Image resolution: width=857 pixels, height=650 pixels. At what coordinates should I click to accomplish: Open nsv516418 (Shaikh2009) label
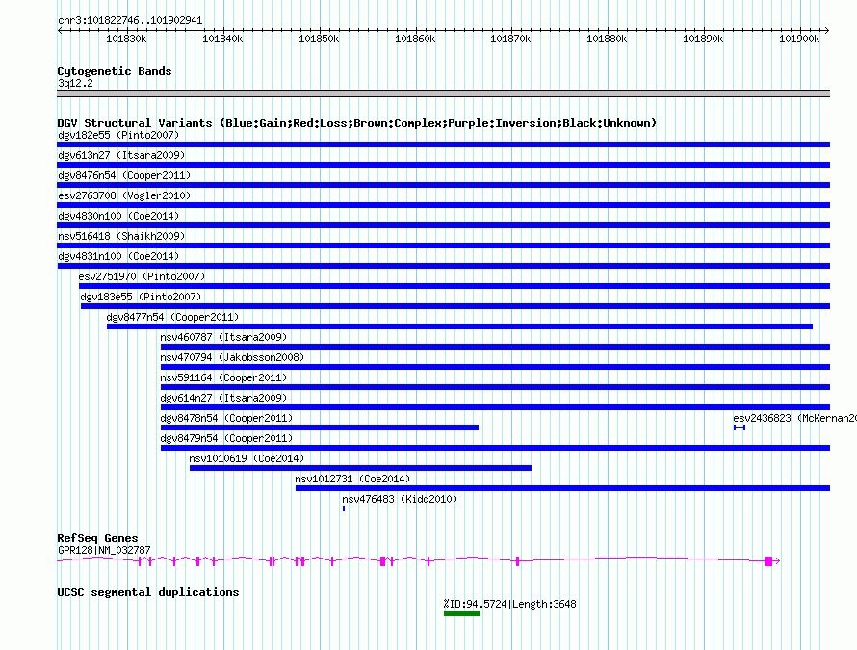pyautogui.click(x=121, y=236)
